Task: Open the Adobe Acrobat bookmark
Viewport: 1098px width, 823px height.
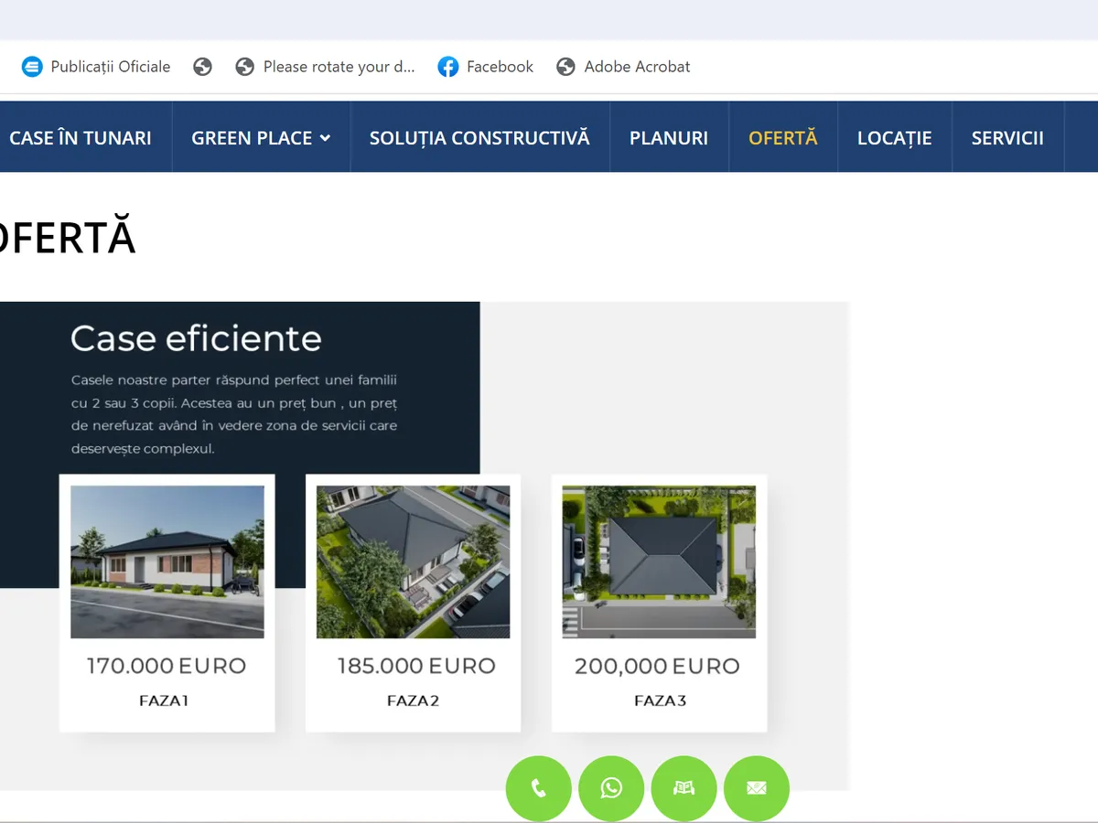Action: coord(623,67)
